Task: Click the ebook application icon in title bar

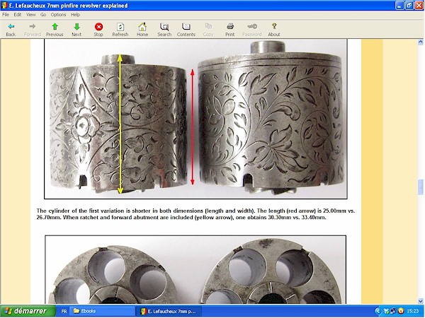Action: pyautogui.click(x=4, y=6)
